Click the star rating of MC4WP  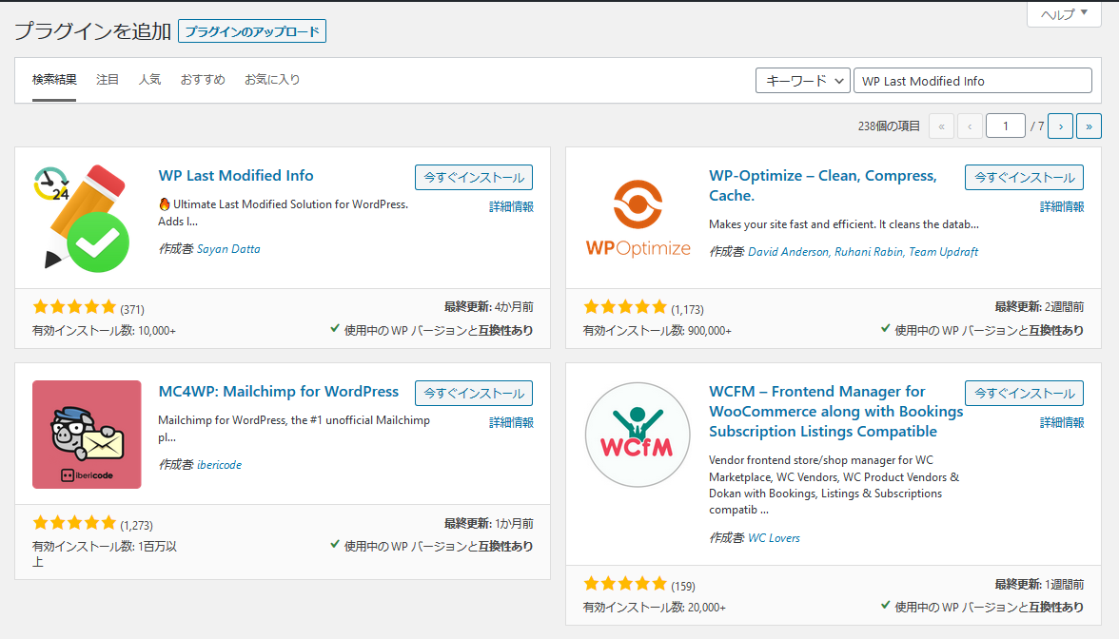click(74, 523)
